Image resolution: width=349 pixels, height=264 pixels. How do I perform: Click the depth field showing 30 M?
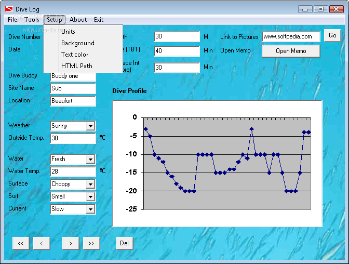(x=177, y=36)
